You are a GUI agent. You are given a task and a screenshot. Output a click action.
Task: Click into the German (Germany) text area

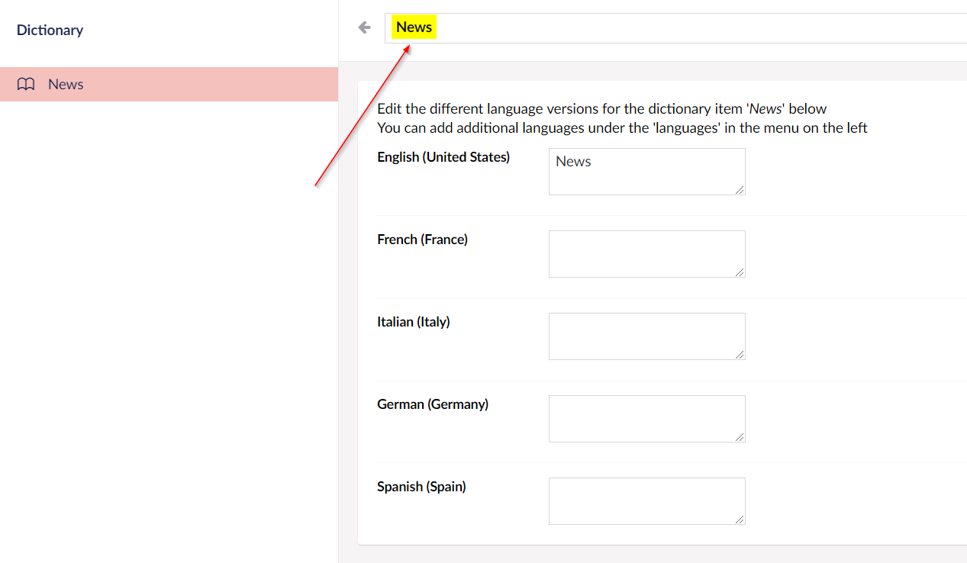(x=646, y=418)
